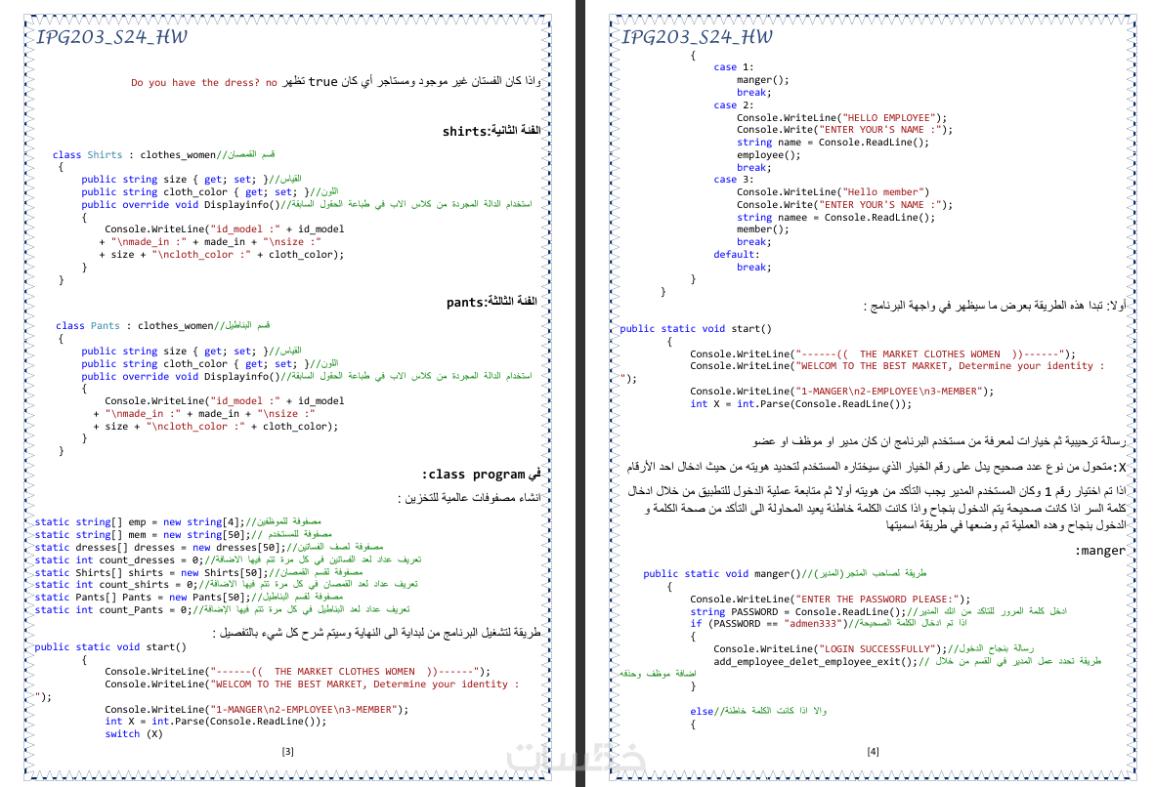
Task: Click the "default:" line
Action: click(x=736, y=255)
